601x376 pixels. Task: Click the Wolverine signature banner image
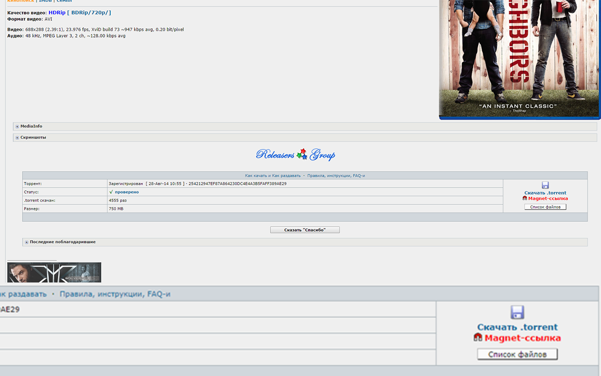[x=54, y=273]
